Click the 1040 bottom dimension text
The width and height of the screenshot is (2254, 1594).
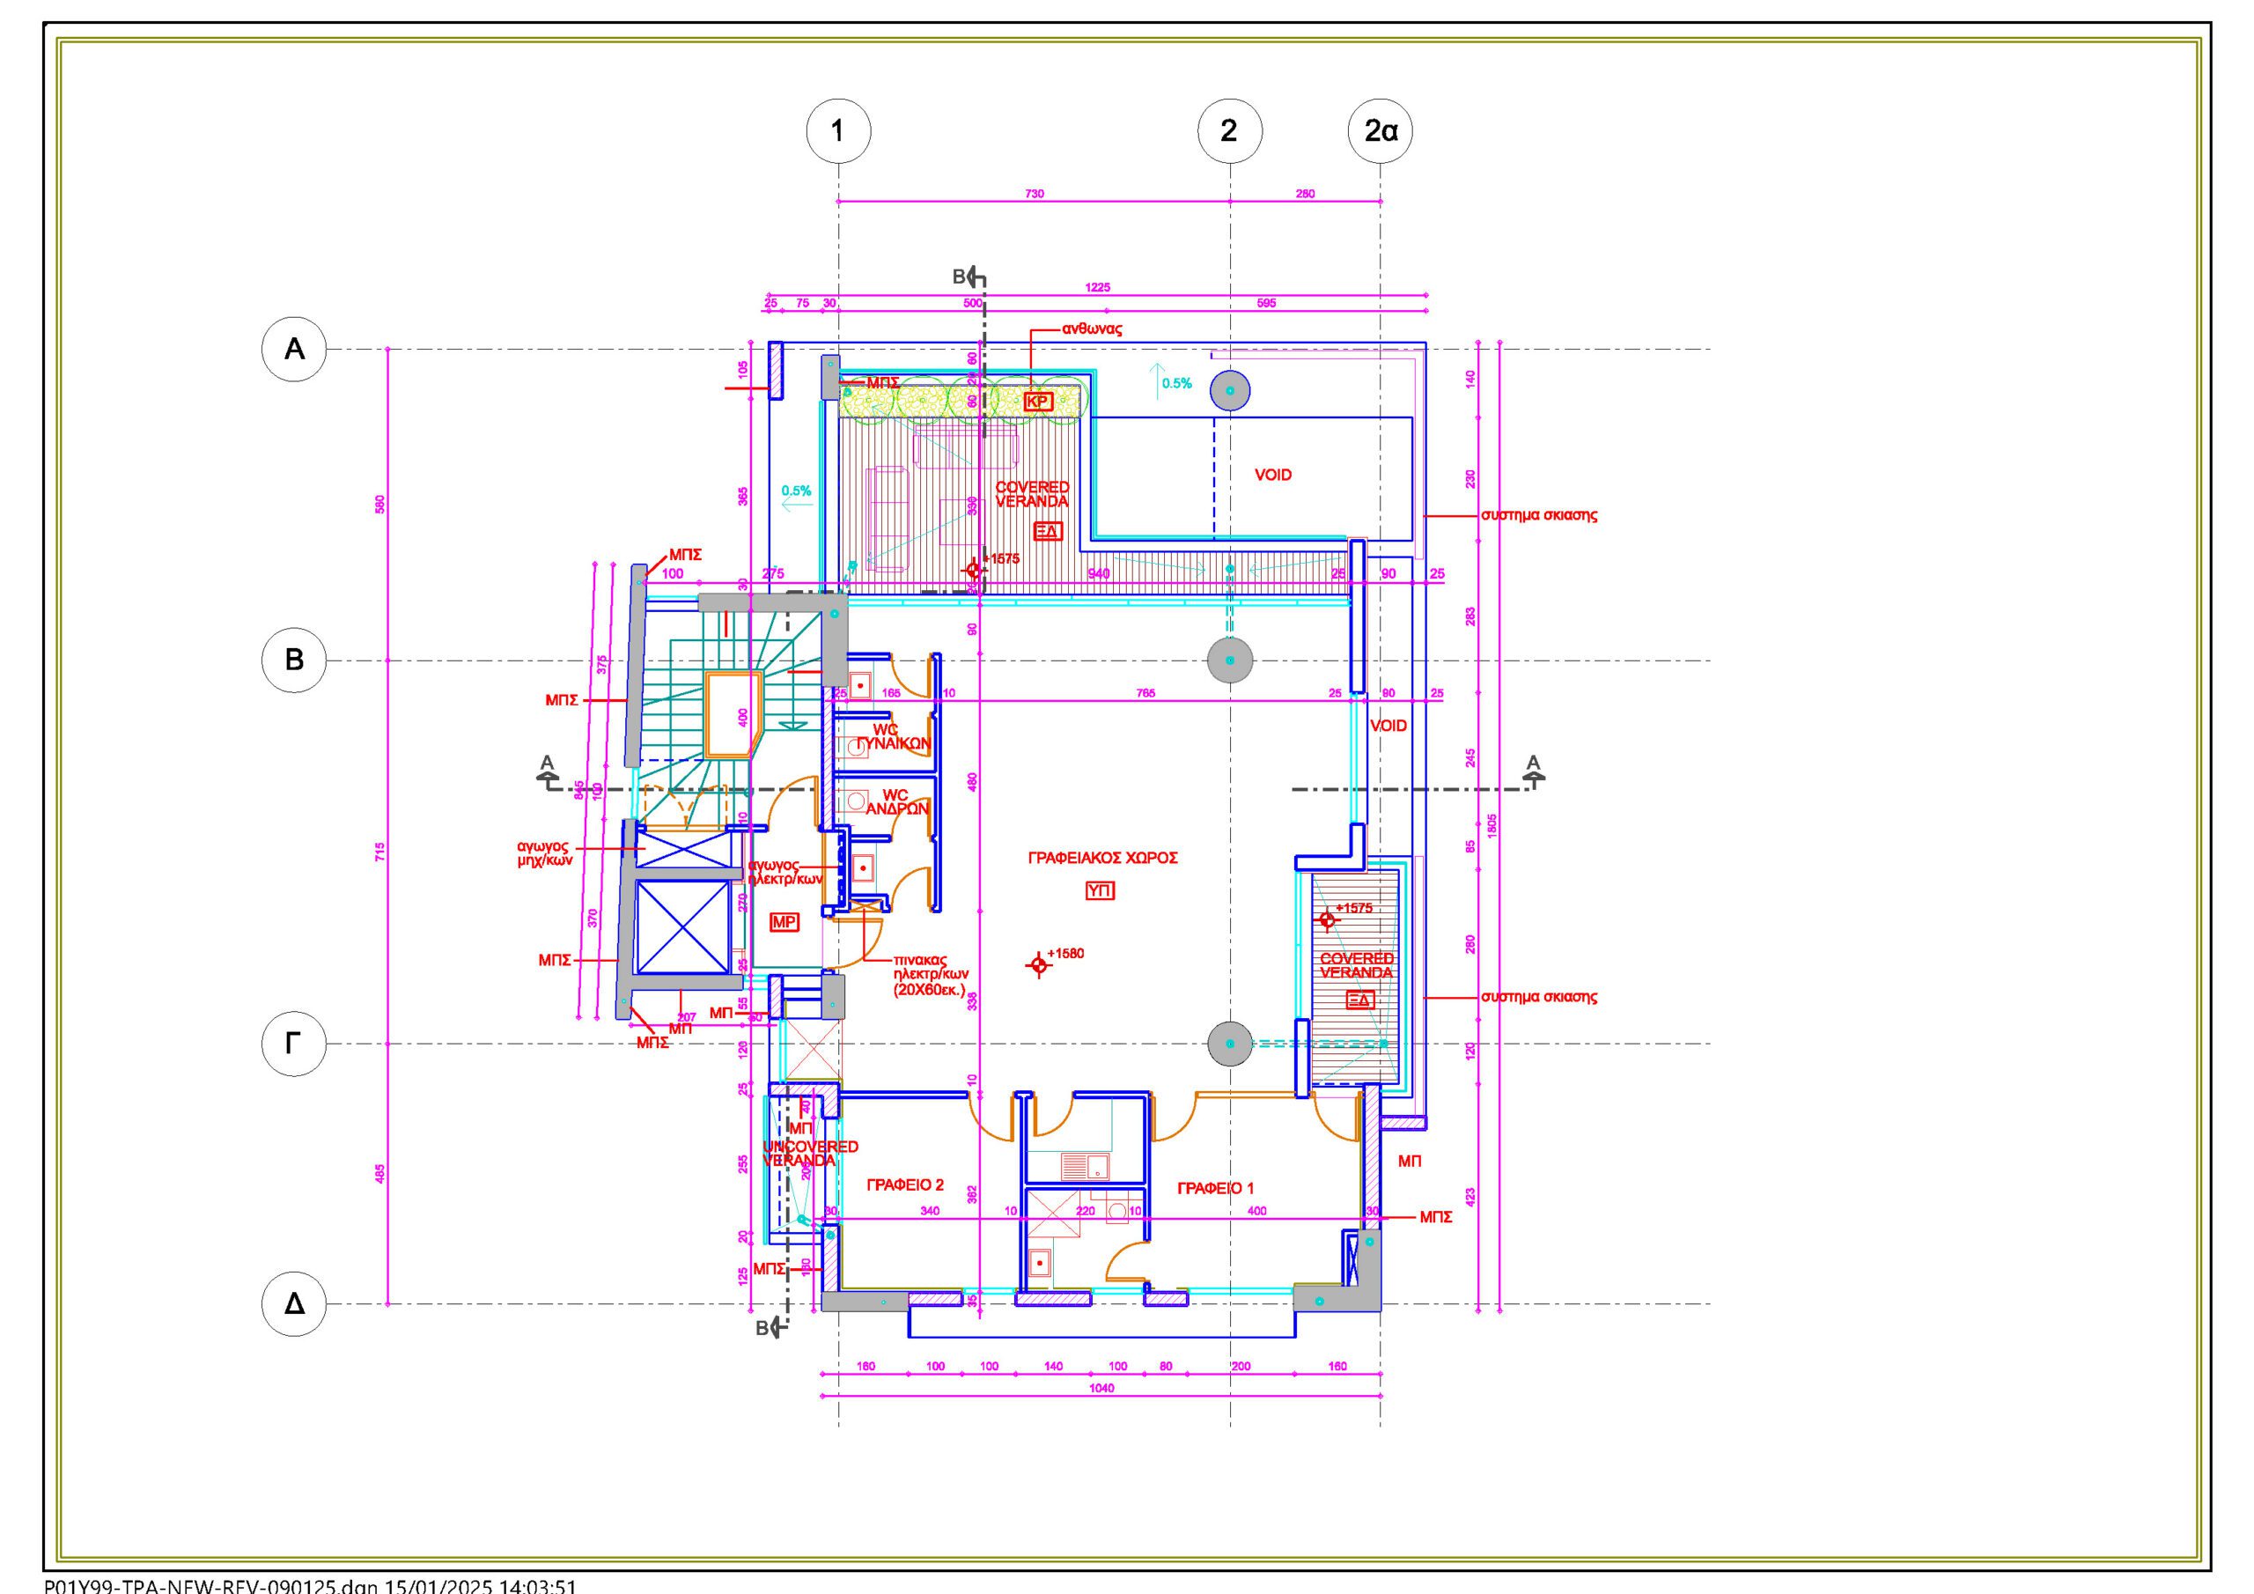(1101, 1388)
